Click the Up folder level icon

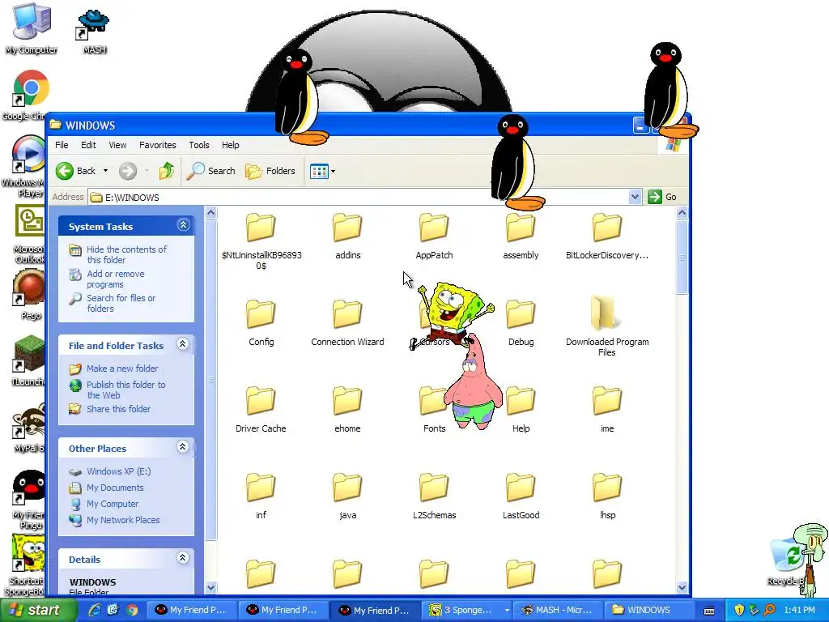click(167, 171)
